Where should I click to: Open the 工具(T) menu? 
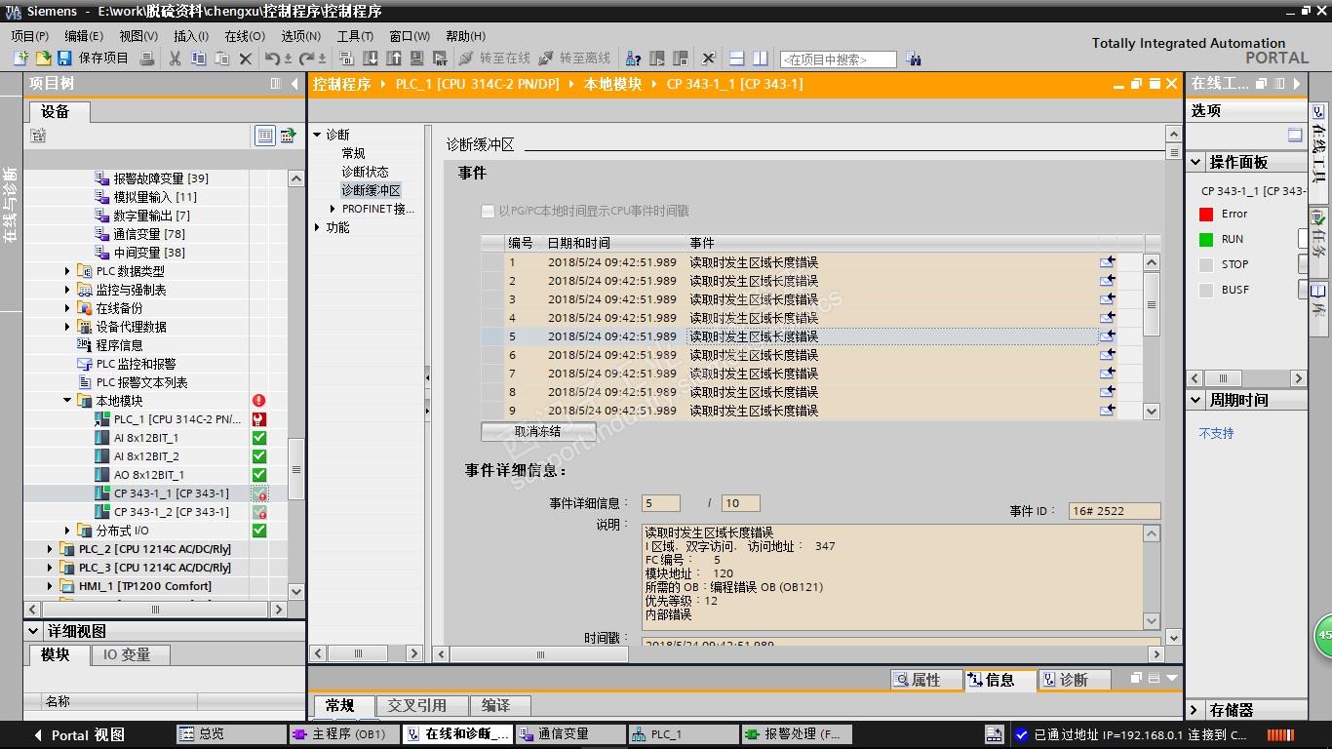(x=355, y=36)
